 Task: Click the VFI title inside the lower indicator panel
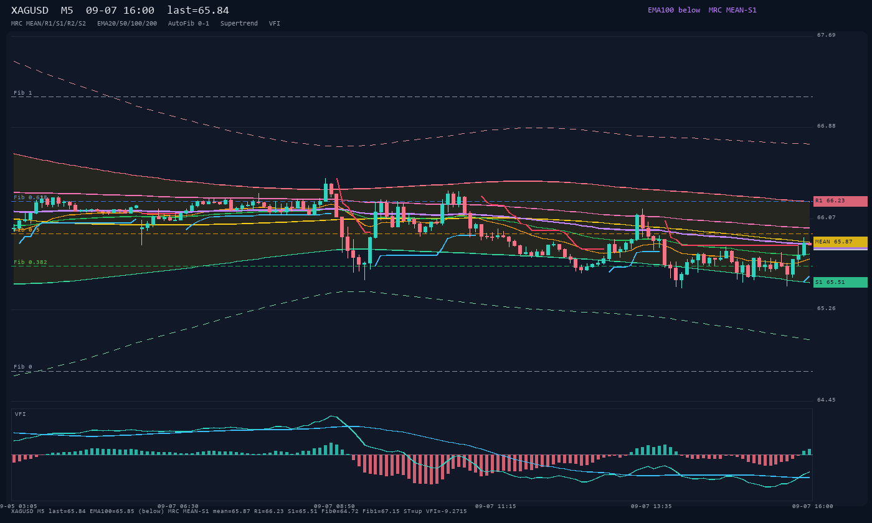pos(21,414)
